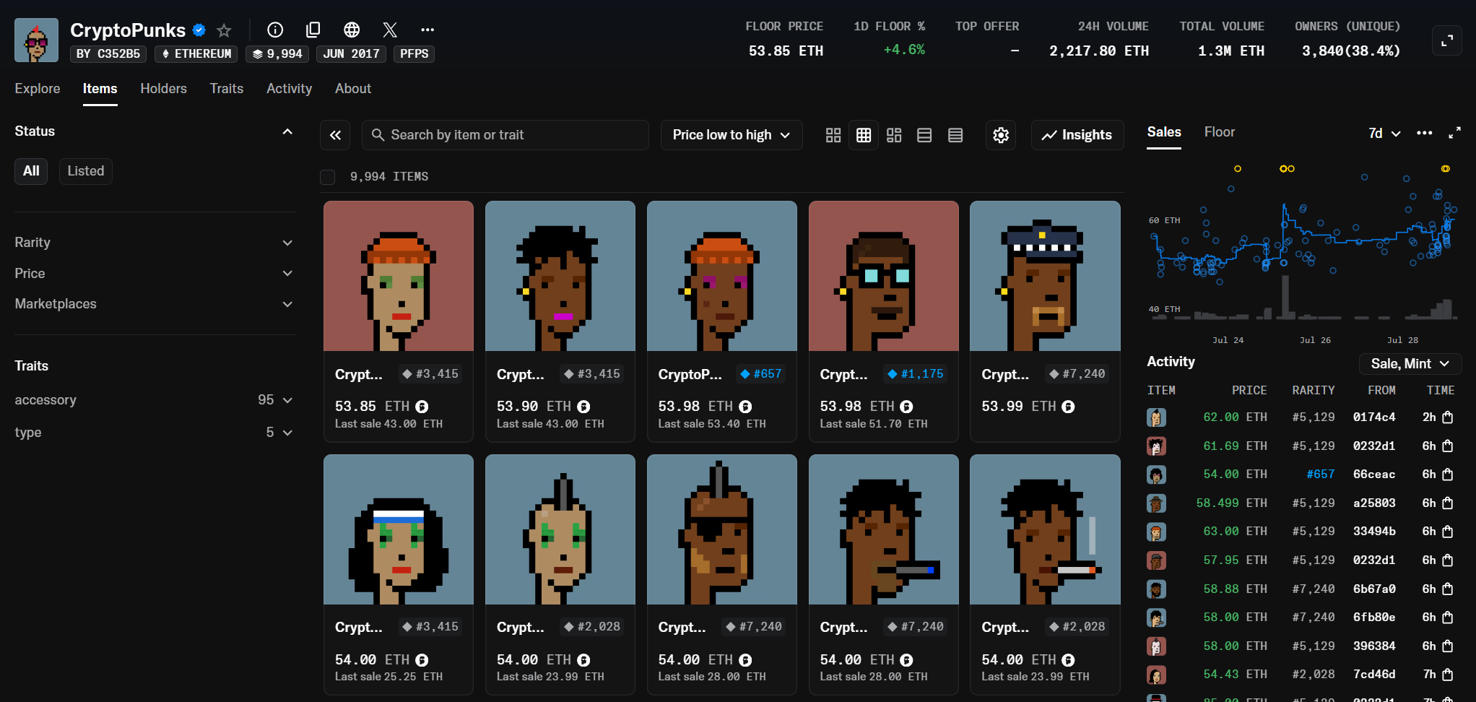Switch to the medium grid view
This screenshot has height=702, width=1476.
click(x=864, y=135)
